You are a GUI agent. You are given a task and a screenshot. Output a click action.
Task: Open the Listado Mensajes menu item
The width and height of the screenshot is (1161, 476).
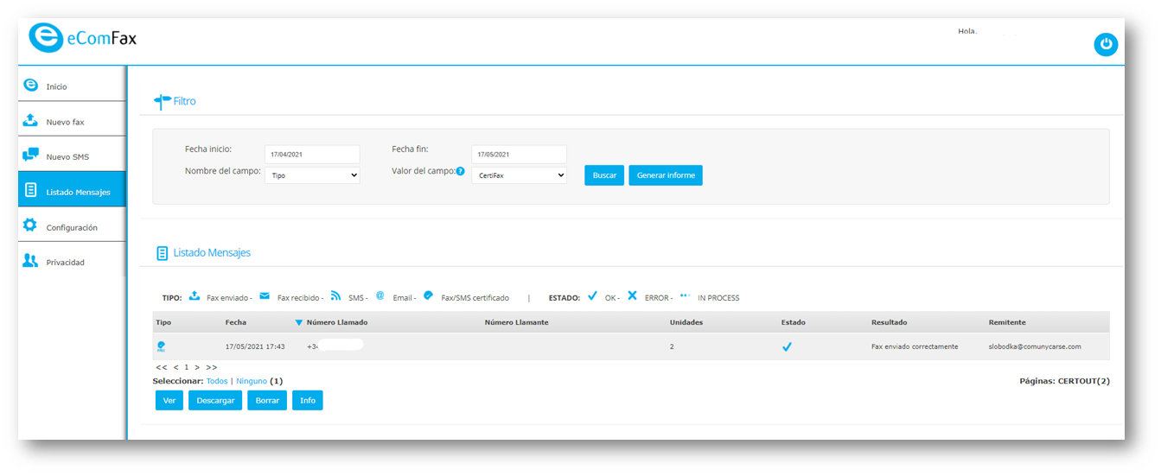[72, 191]
